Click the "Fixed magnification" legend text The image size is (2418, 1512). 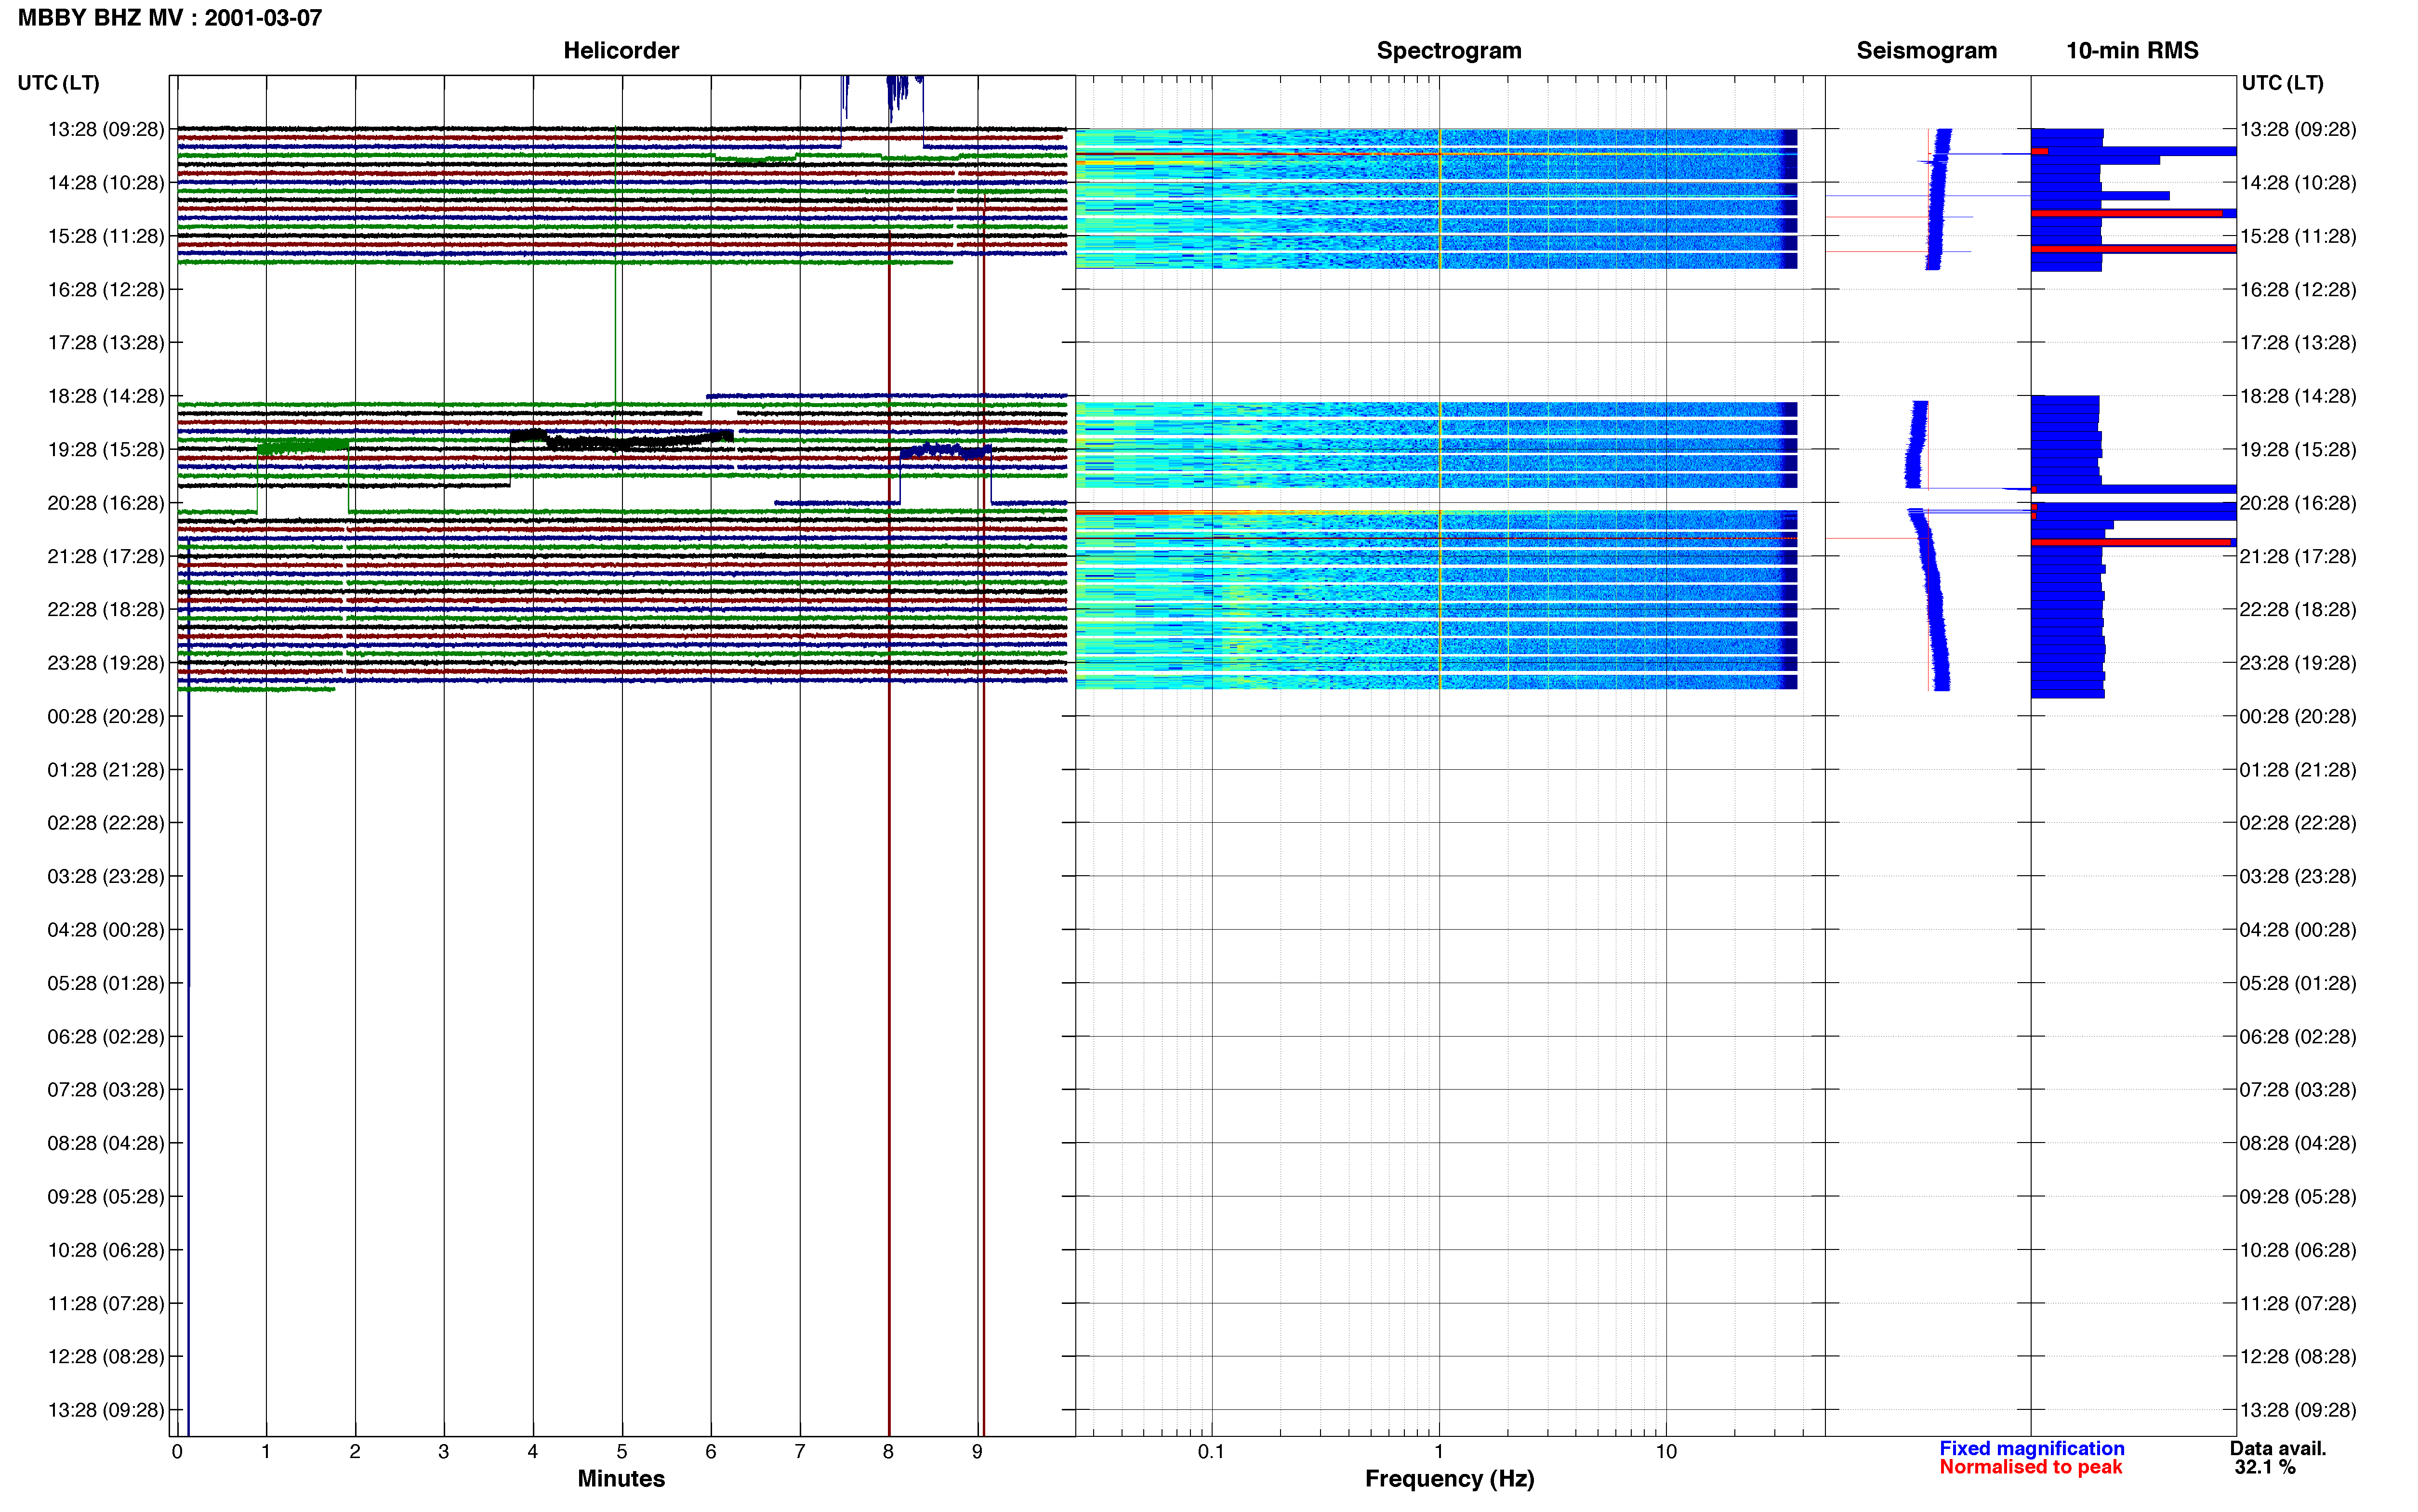coord(2031,1449)
